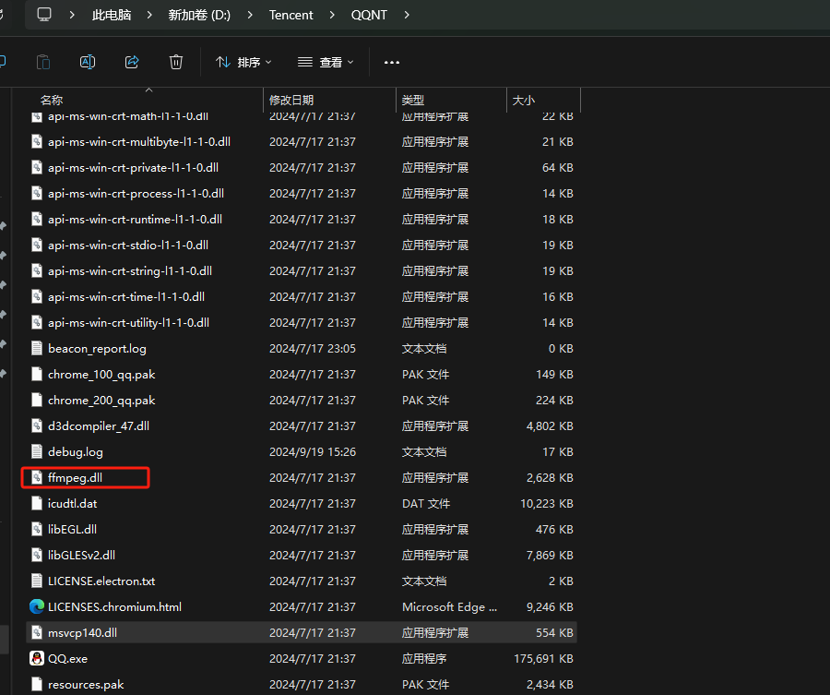Viewport: 830px width, 695px height.
Task: Click the icon of LICENSE.electron.txt
Action: click(37, 581)
